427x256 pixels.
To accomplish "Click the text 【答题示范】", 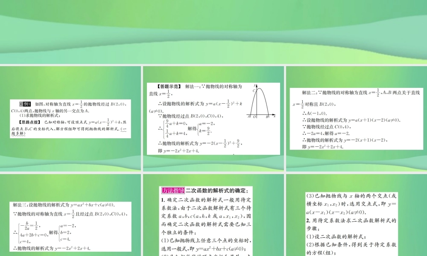I will click(169, 87).
